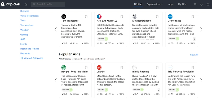
Task: Select the Text Analysis category
Action: pos(27,25)
